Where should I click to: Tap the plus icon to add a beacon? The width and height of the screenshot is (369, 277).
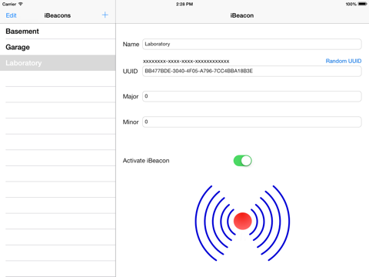coord(105,15)
